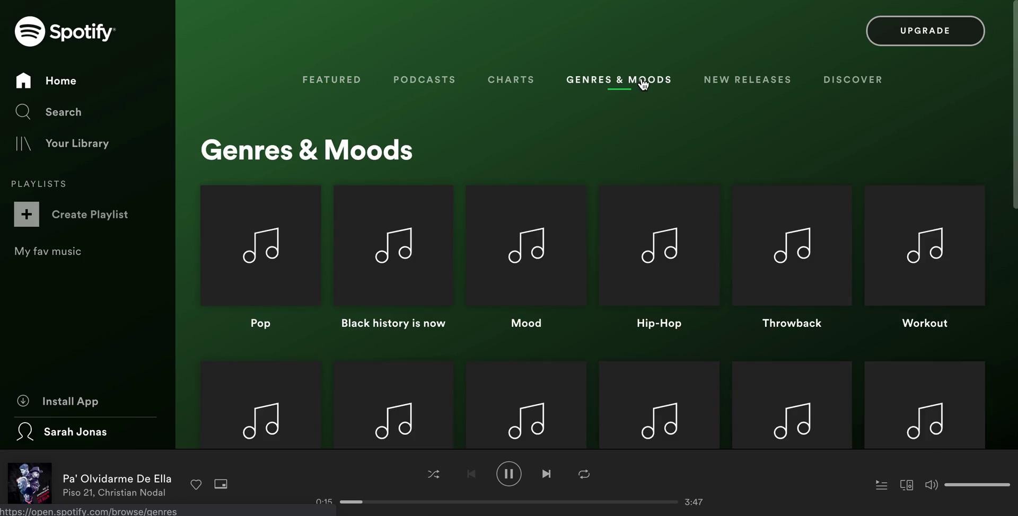1018x516 pixels.
Task: Open the play queue
Action: (x=881, y=485)
